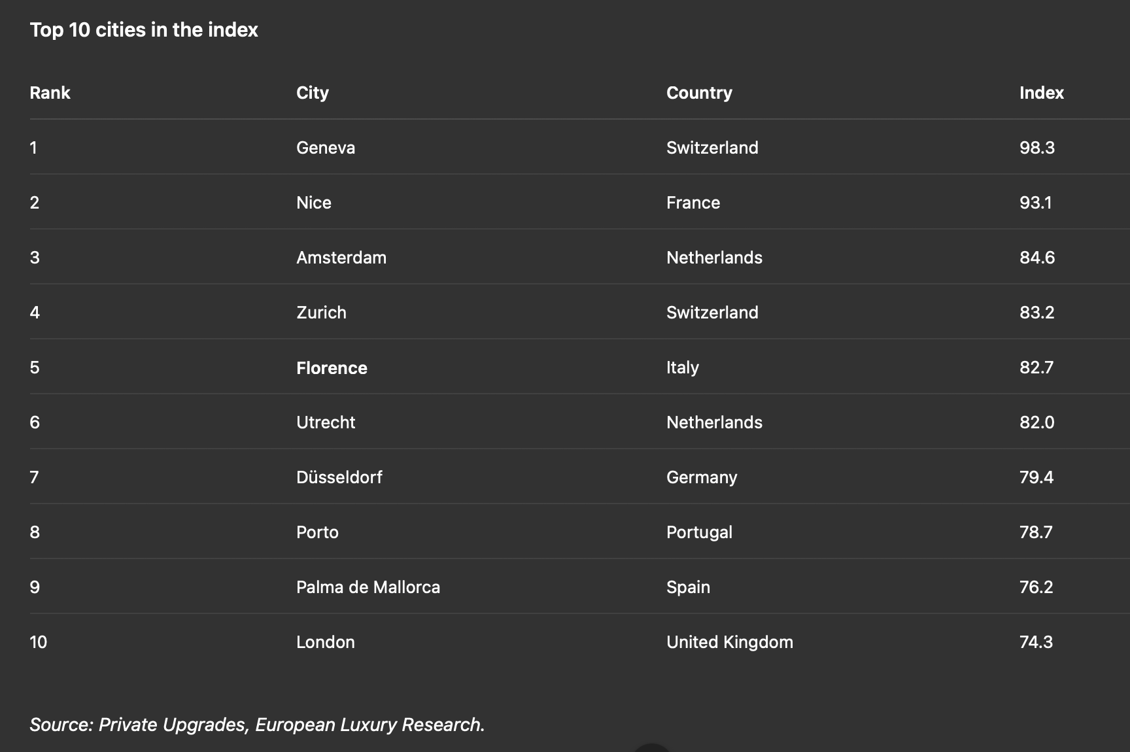The width and height of the screenshot is (1130, 752).
Task: Click the Düsseldorf city cell
Action: [x=339, y=477]
